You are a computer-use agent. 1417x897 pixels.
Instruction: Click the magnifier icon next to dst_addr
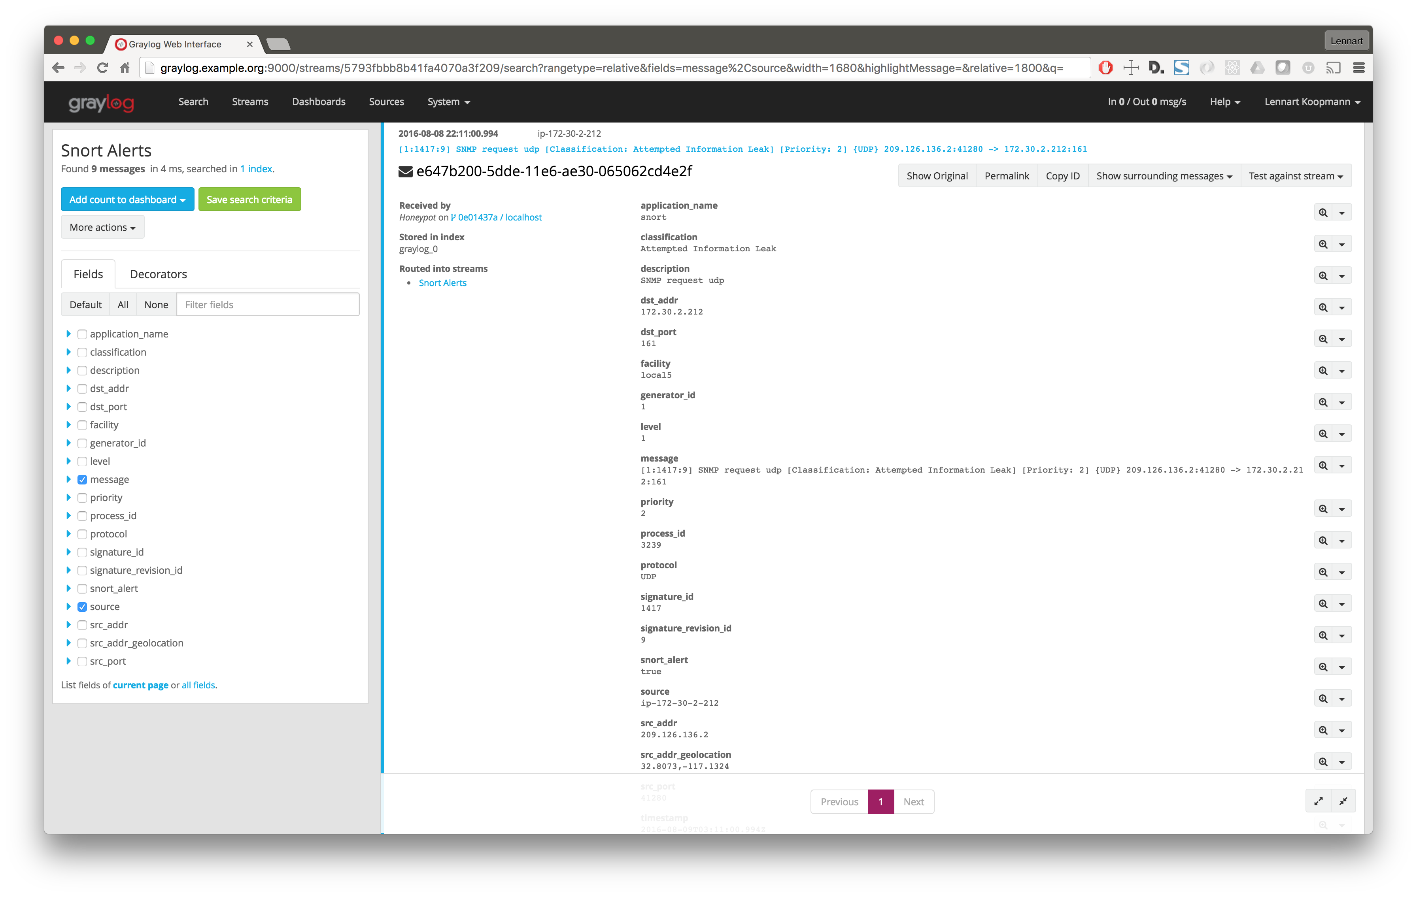[x=1322, y=307]
